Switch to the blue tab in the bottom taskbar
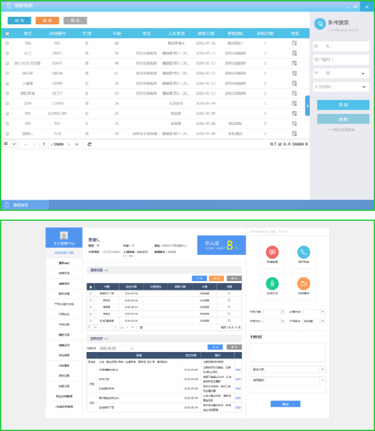Viewport: 375px width, 431px height. click(25, 205)
